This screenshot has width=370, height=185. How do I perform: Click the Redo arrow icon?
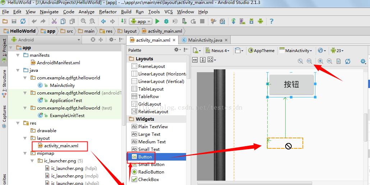coord(43,21)
